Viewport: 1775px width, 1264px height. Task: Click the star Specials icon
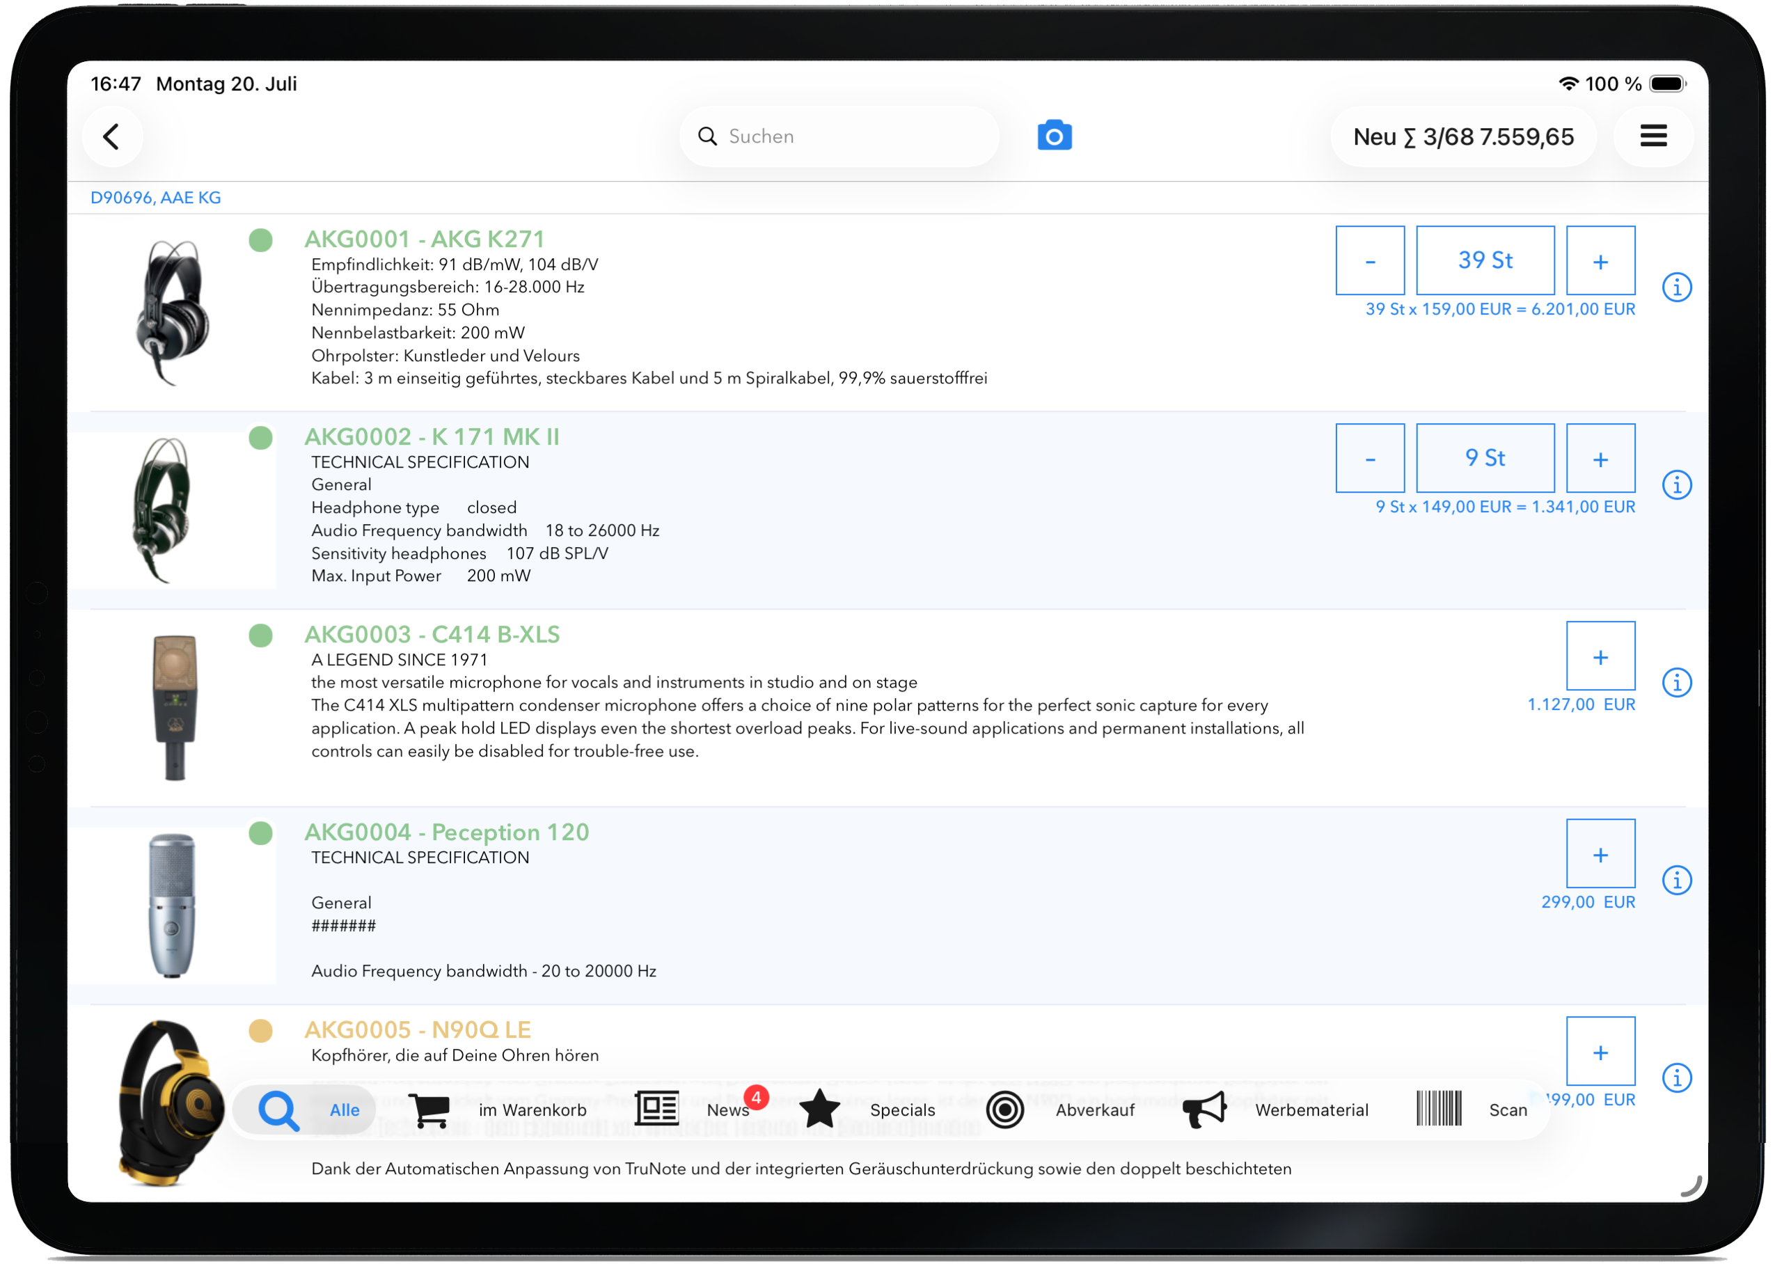pos(819,1108)
